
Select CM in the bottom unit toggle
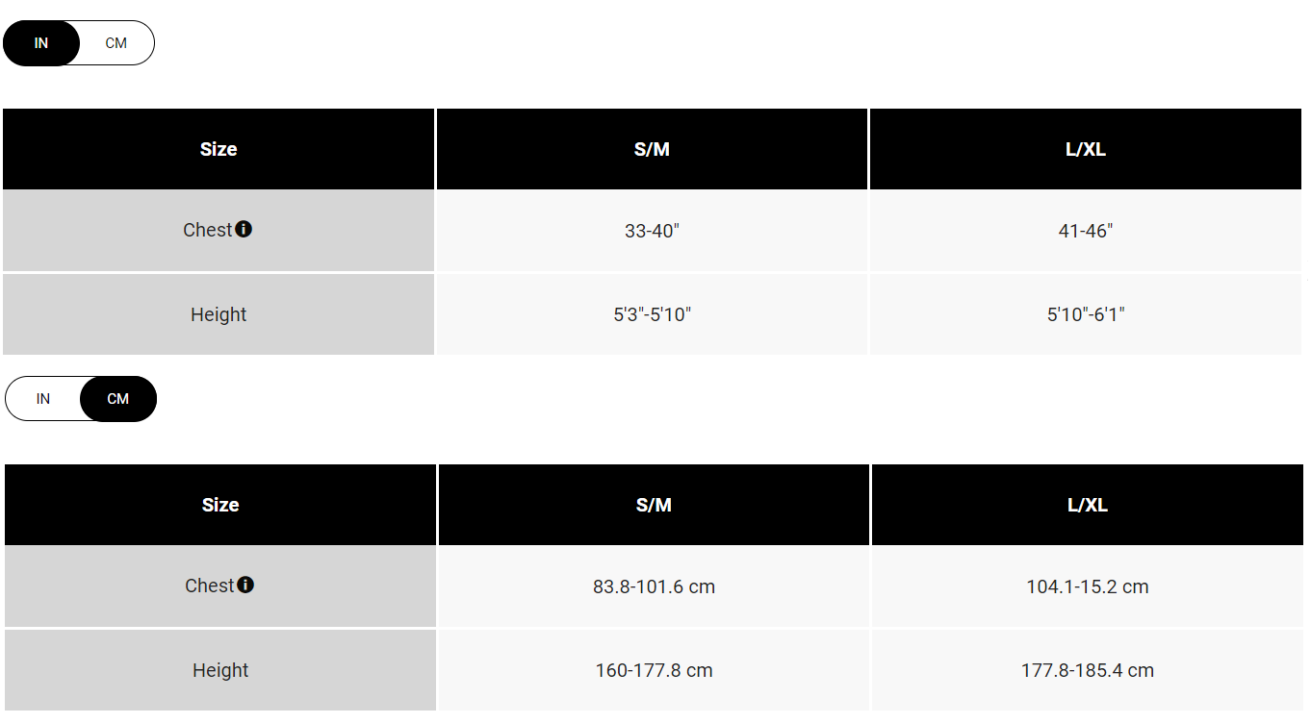118,399
